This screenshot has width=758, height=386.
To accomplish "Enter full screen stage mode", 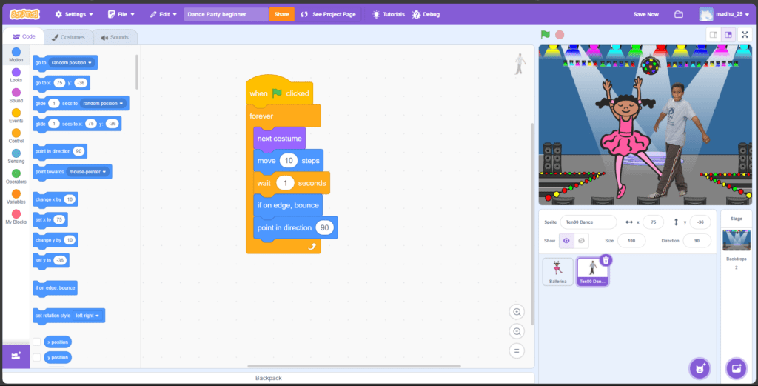I will (745, 34).
